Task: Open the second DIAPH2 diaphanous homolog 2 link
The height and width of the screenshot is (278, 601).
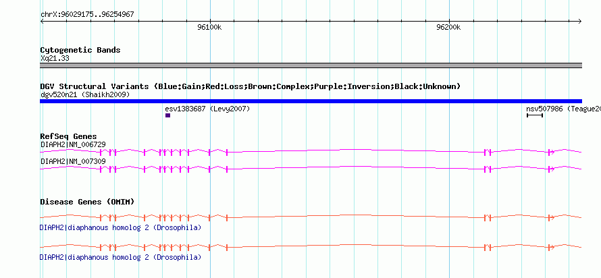Action: tap(120, 257)
